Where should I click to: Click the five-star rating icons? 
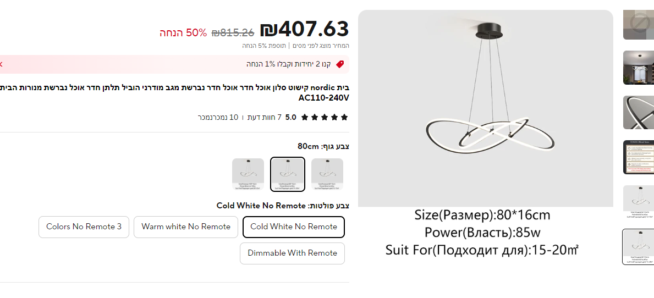[x=325, y=117]
